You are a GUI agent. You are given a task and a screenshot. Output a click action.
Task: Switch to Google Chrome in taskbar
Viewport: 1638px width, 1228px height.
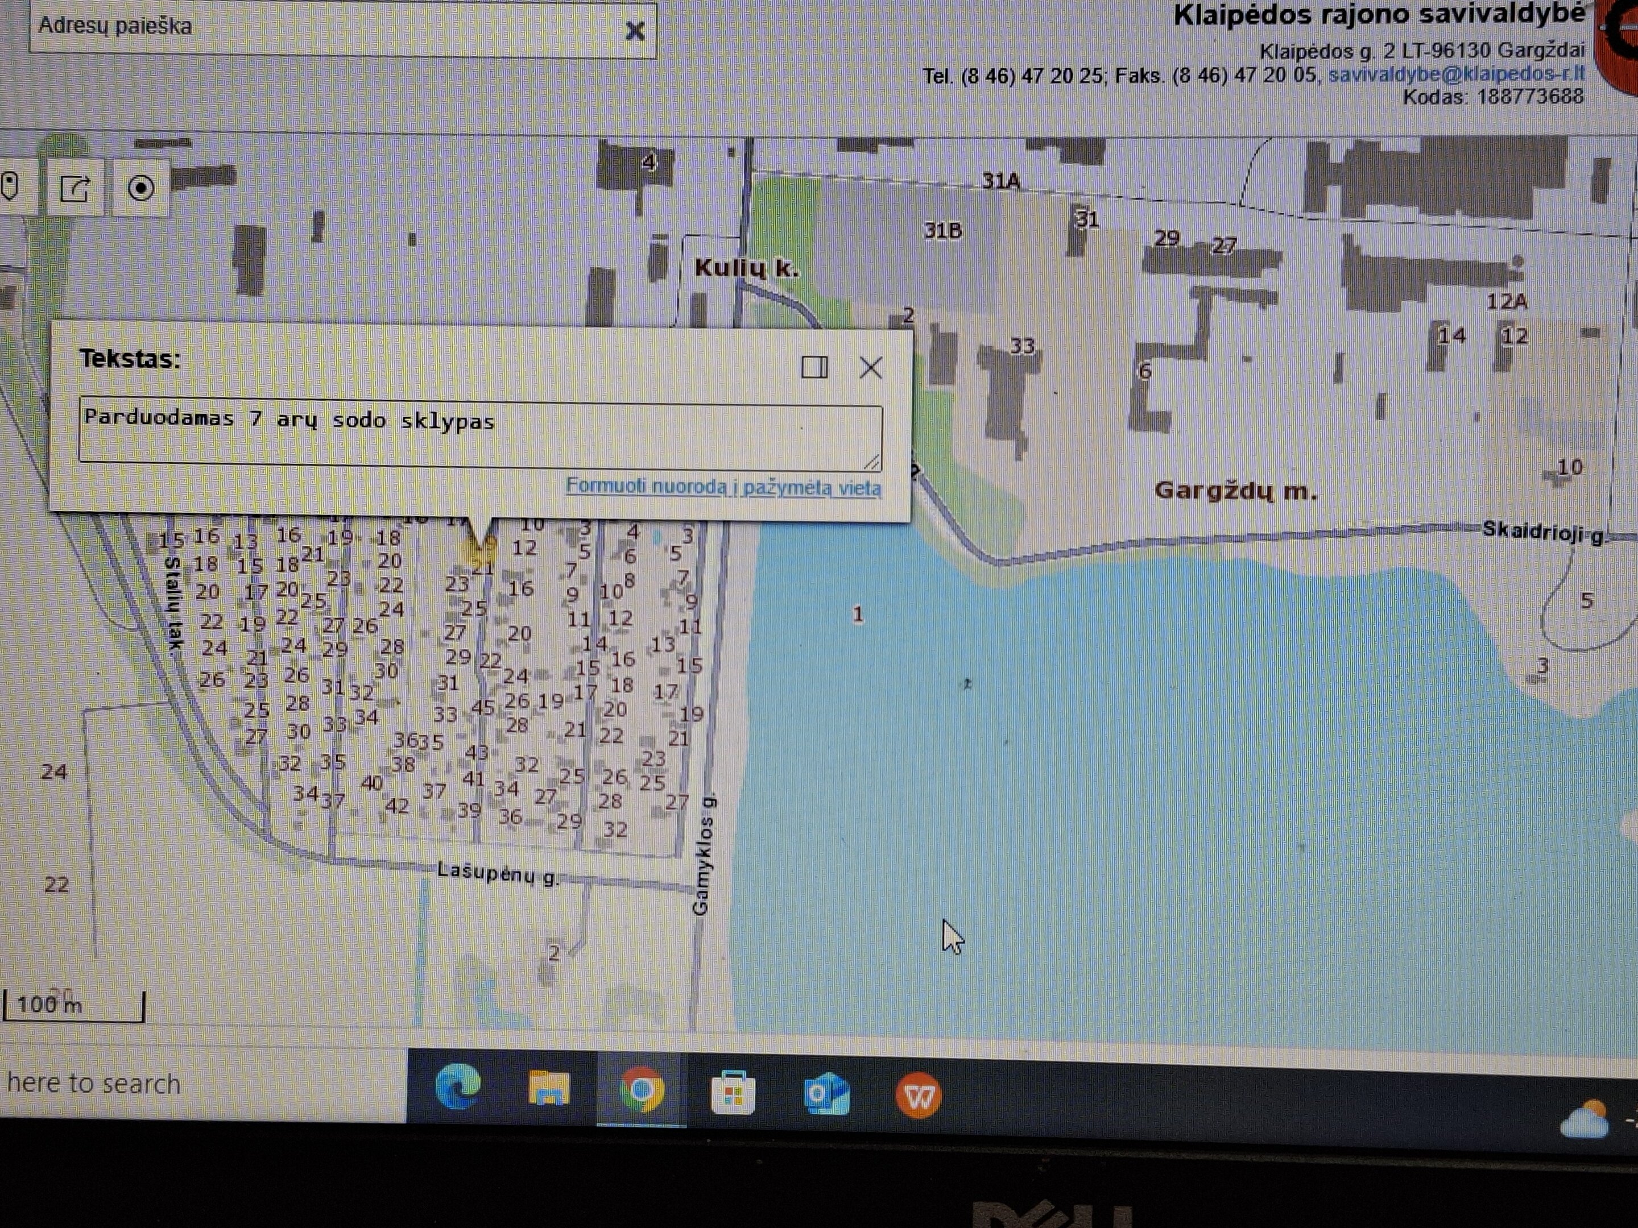point(642,1090)
